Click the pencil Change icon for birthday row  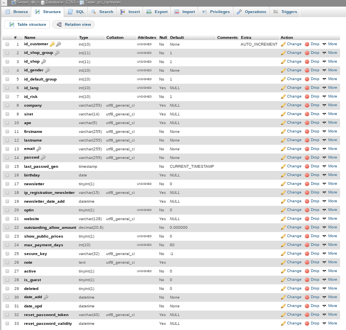coord(283,175)
